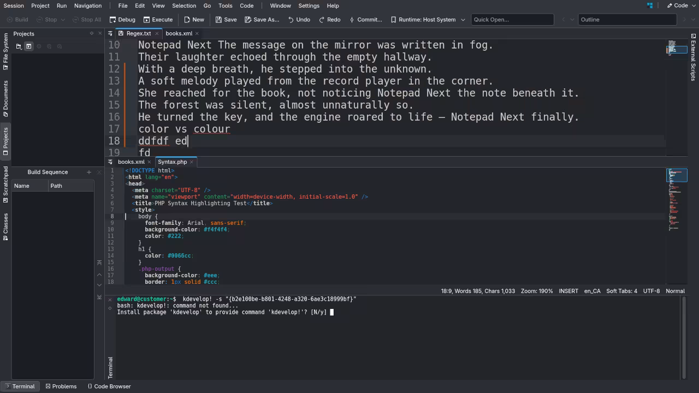Add item to Build Sequence with plus icon
The image size is (699, 393).
89,172
